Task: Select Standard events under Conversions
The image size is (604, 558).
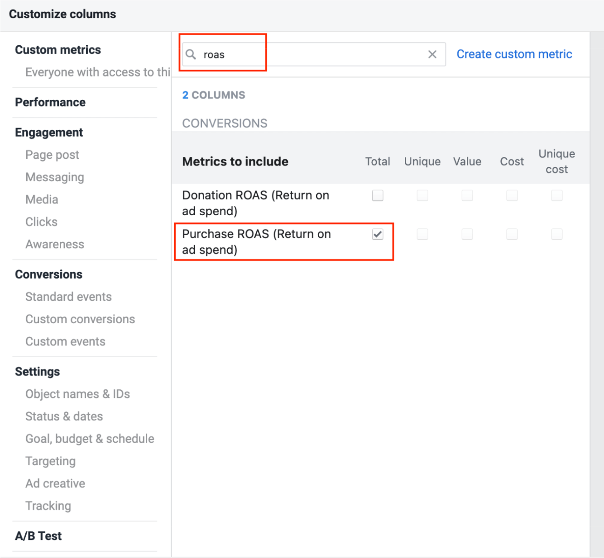Action: (x=68, y=297)
